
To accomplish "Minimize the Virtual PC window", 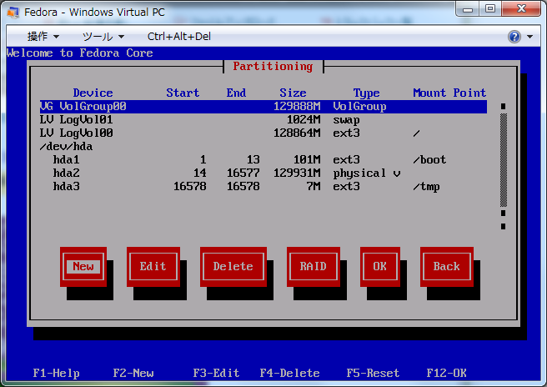I will (x=468, y=9).
